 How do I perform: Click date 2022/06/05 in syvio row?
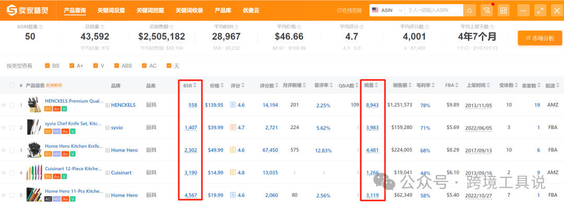coord(478,127)
